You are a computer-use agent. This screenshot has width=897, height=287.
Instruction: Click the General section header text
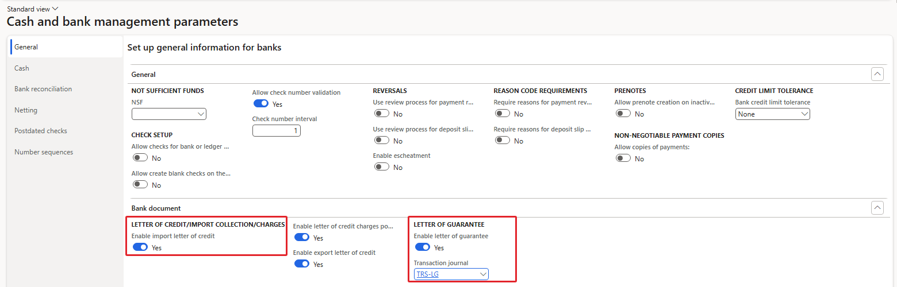tap(144, 75)
